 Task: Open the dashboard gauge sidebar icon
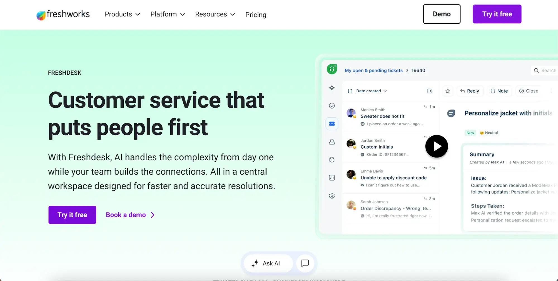click(x=332, y=106)
